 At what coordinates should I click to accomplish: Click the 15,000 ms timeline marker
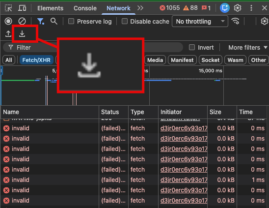click(210, 71)
